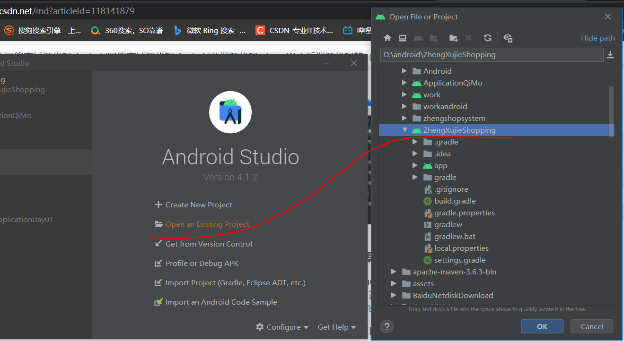Click the path input field

pos(492,55)
